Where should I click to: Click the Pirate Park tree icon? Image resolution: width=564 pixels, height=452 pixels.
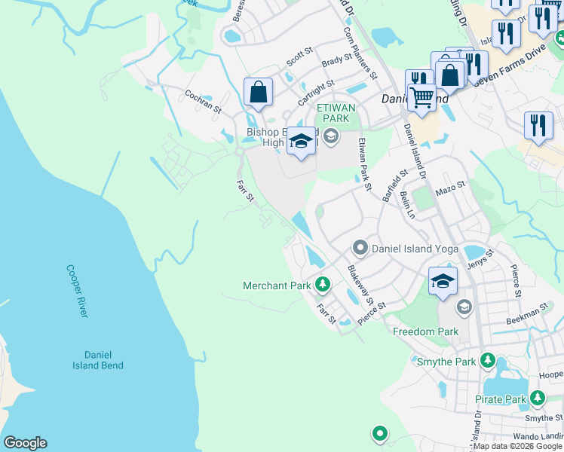click(538, 398)
